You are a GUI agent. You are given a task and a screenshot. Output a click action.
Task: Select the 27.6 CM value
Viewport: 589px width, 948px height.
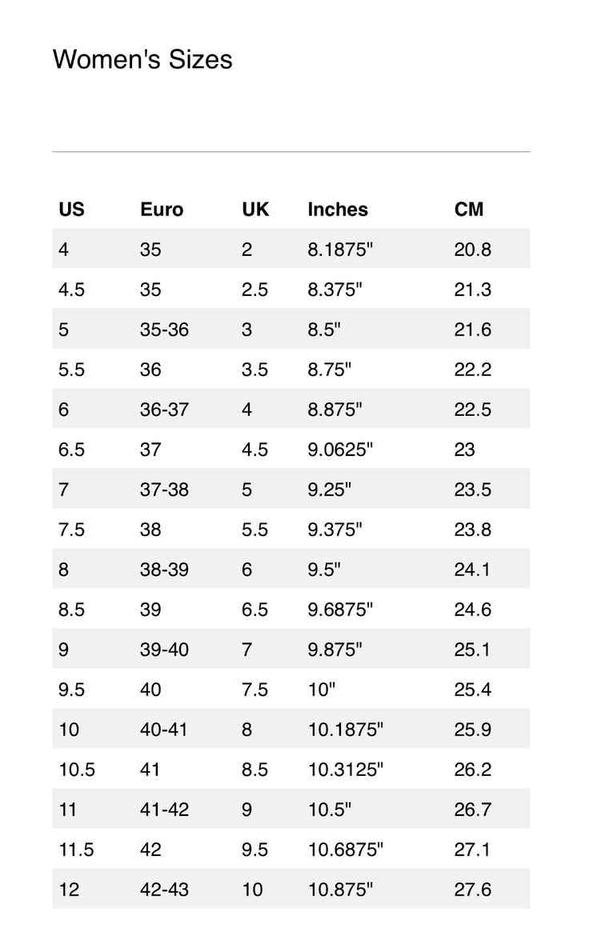(x=473, y=890)
